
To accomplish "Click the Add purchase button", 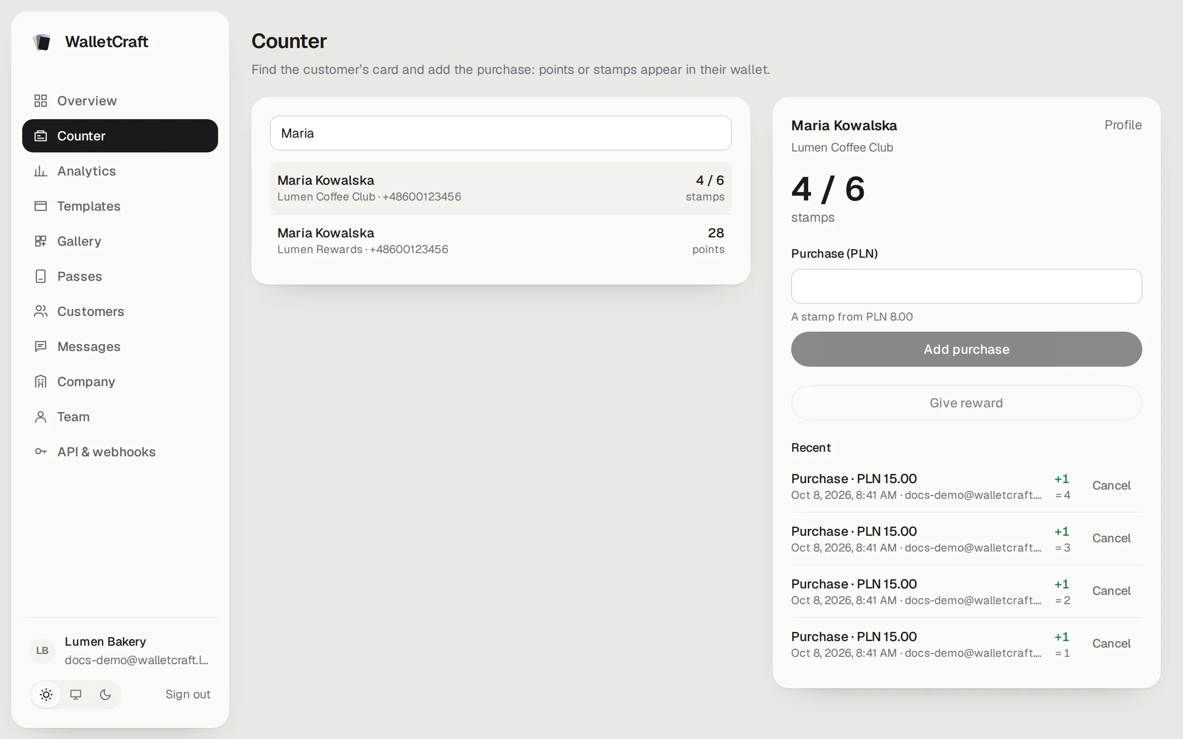I will pos(966,350).
